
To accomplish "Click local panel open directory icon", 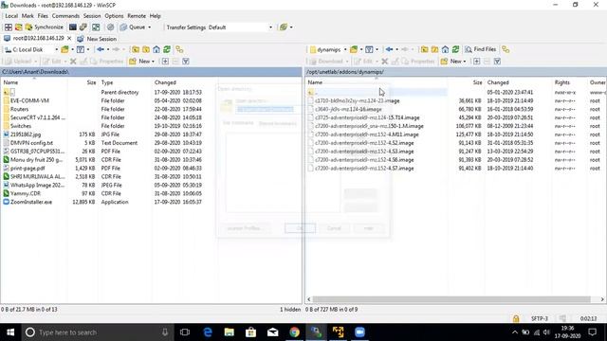I will [64, 49].
